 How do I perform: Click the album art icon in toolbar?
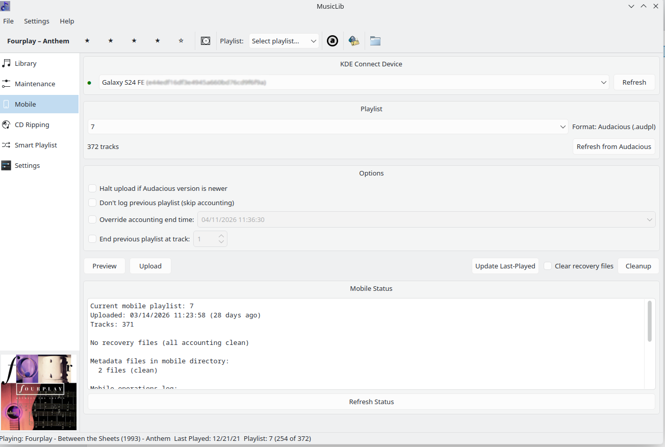pos(206,41)
